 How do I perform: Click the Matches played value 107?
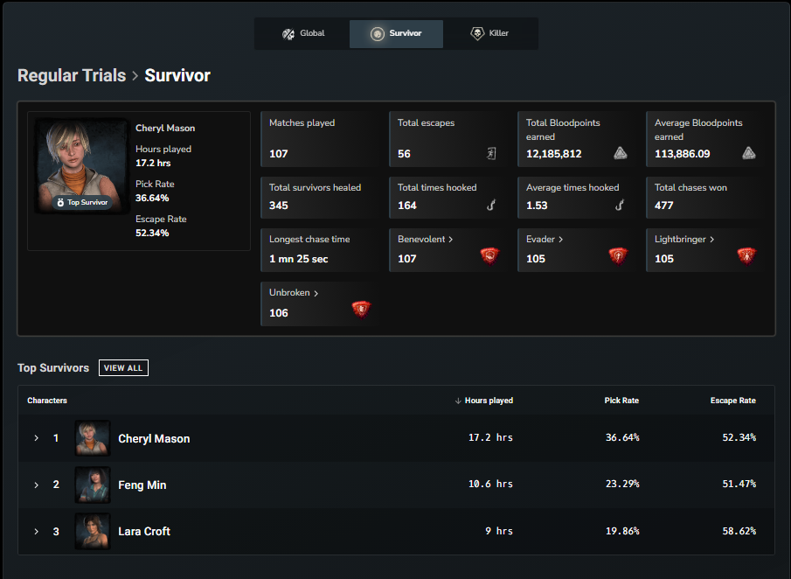[x=279, y=153]
